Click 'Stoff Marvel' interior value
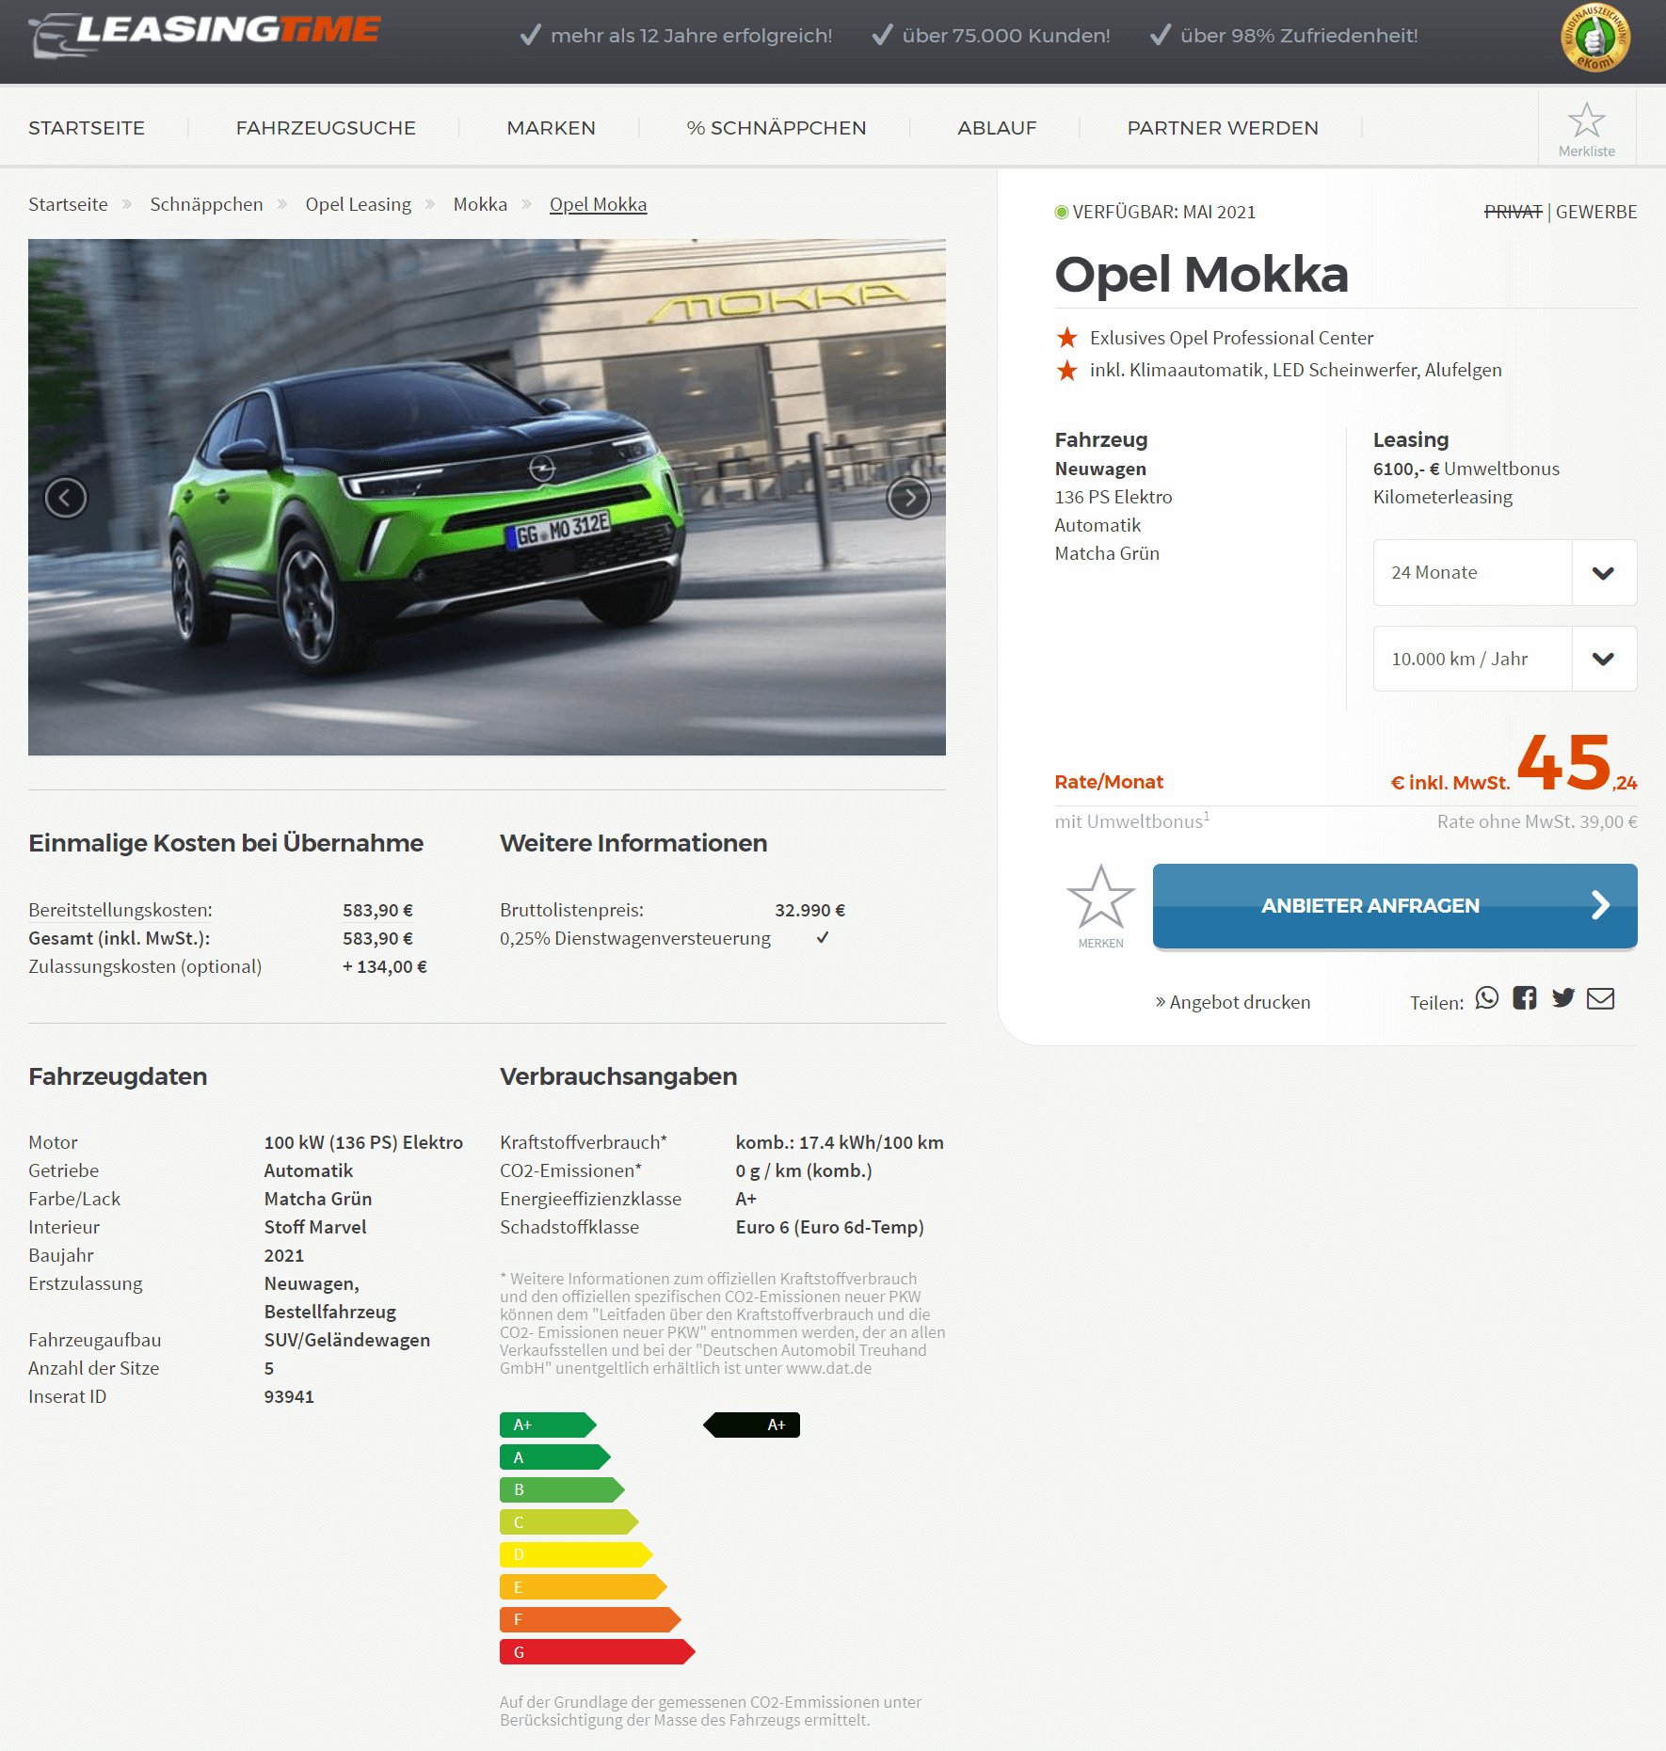1666x1751 pixels. pyautogui.click(x=315, y=1227)
